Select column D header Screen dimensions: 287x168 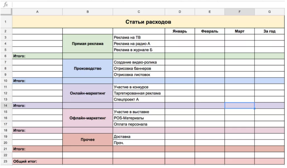click(180, 12)
